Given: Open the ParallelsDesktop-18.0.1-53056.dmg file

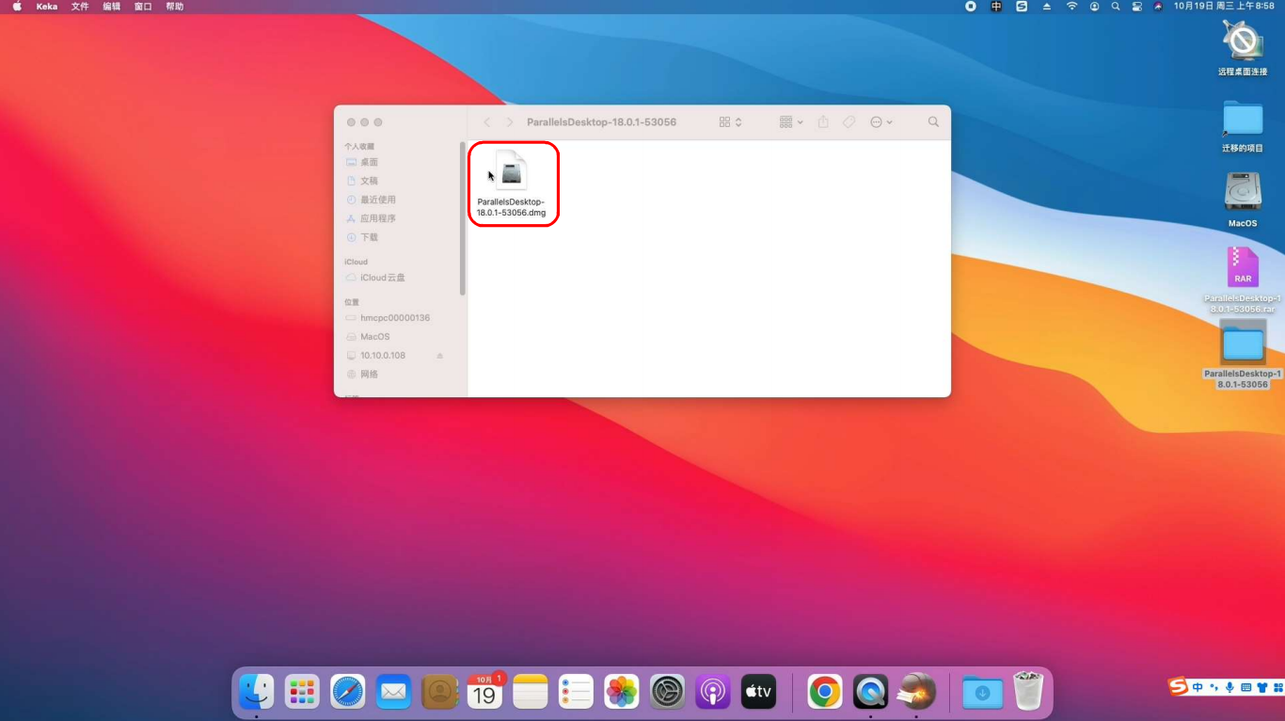Looking at the screenshot, I should [x=512, y=184].
